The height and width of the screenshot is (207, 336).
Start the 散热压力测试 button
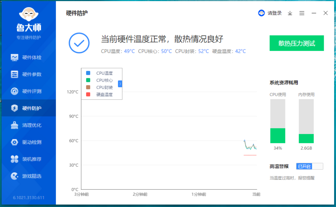297,43
